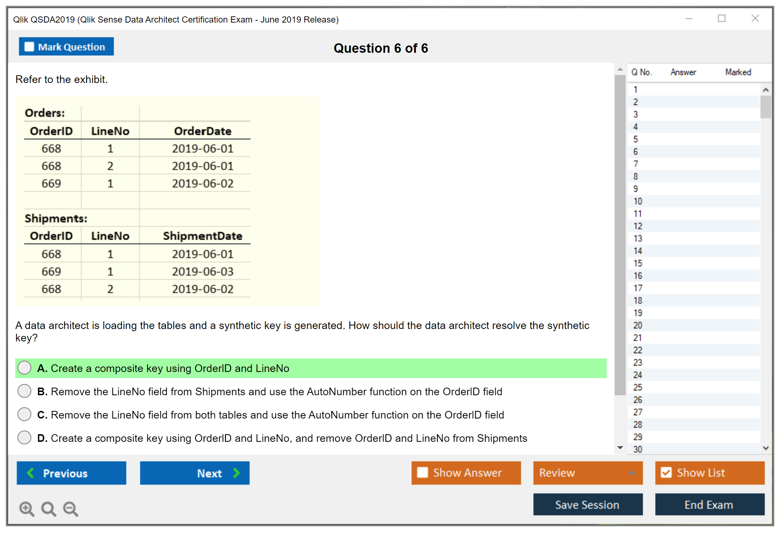Click the reset zoom magnifier icon
This screenshot has width=783, height=535.
coord(48,508)
